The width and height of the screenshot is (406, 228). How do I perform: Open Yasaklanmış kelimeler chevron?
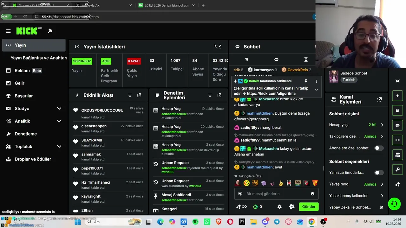click(382, 196)
